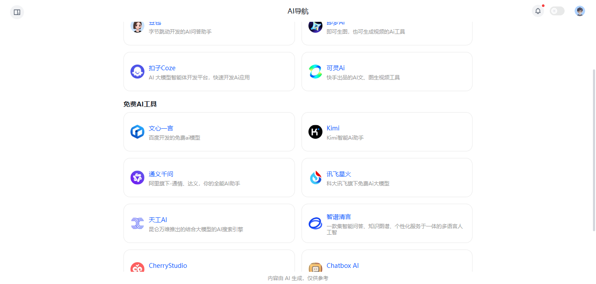The height and width of the screenshot is (284, 596).
Task: Open the 讯飞星火 link
Action: [x=339, y=174]
